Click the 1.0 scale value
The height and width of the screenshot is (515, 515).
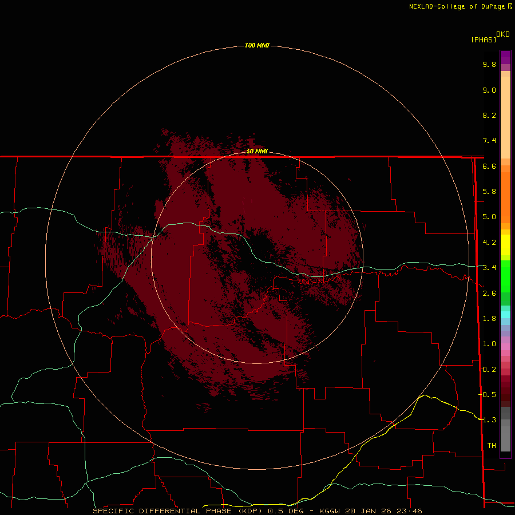(x=489, y=344)
